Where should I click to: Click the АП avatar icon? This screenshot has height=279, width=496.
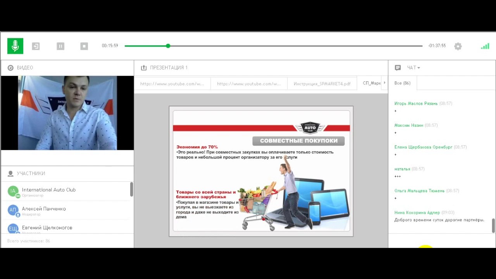pyautogui.click(x=13, y=210)
